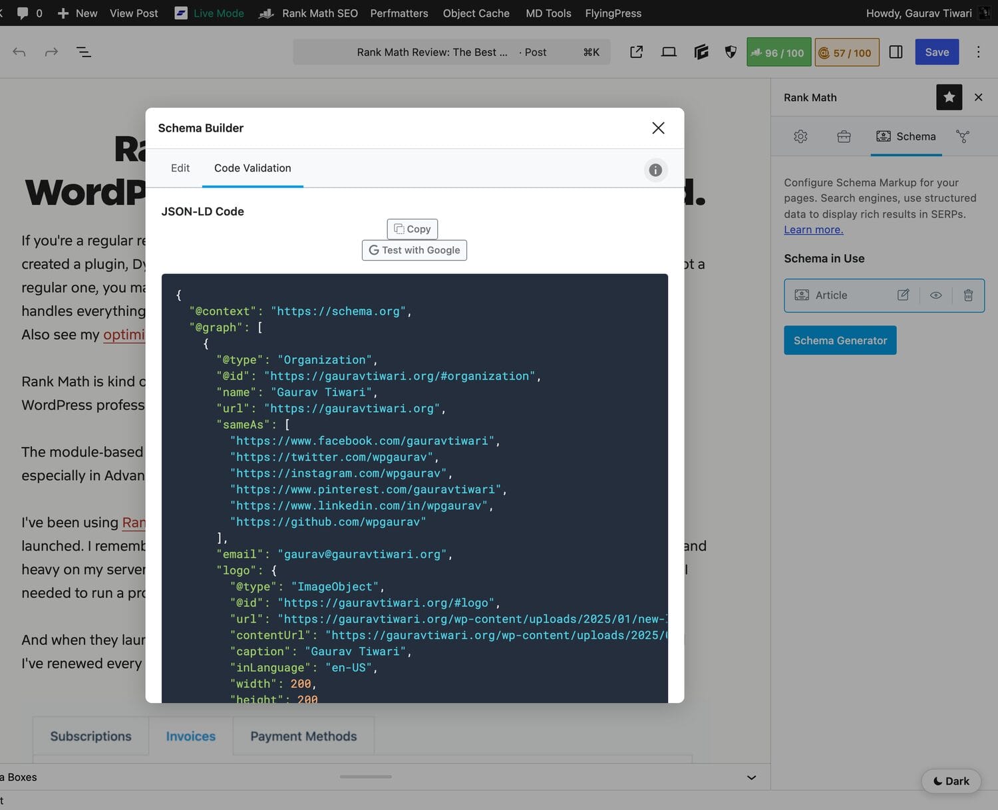The height and width of the screenshot is (810, 998).
Task: Select the Invoices tab
Action: pos(190,736)
